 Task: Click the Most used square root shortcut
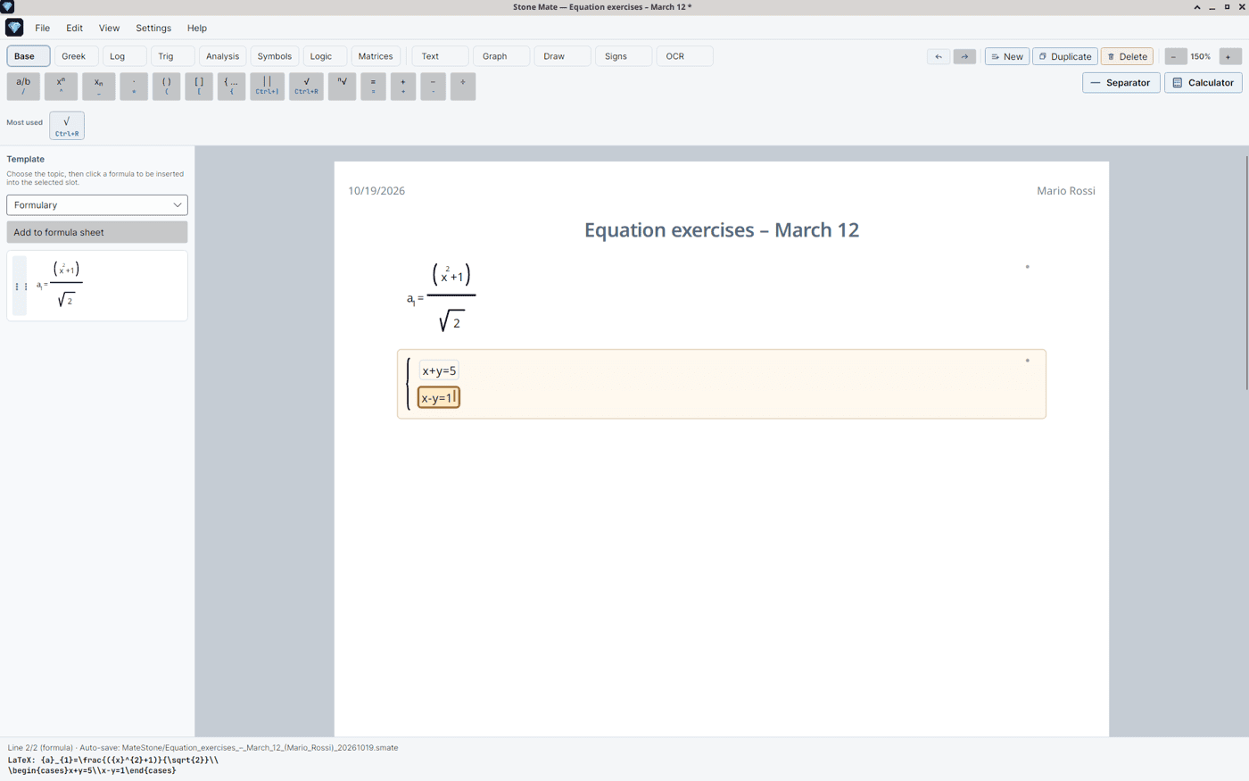click(x=67, y=126)
